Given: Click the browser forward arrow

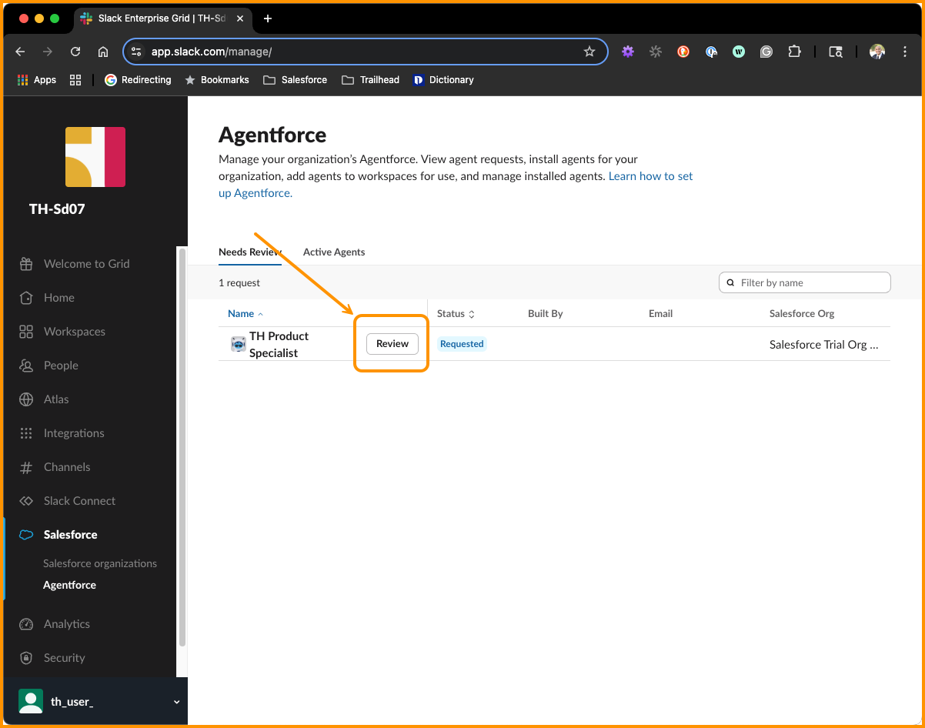Looking at the screenshot, I should (48, 52).
